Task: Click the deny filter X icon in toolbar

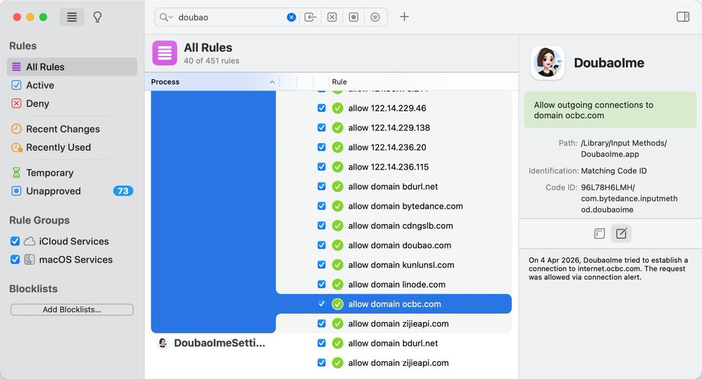Action: [x=332, y=17]
